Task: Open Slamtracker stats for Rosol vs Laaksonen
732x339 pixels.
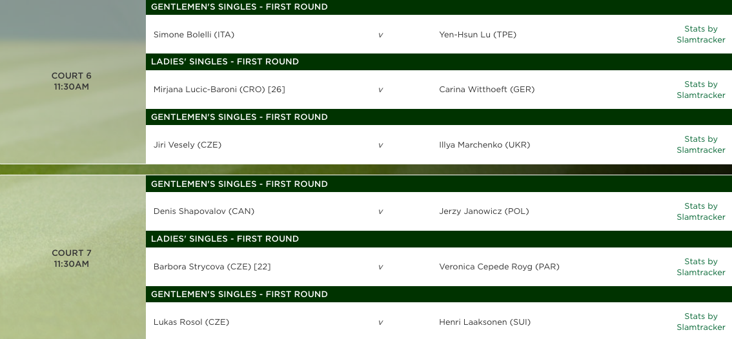Action: pyautogui.click(x=700, y=322)
